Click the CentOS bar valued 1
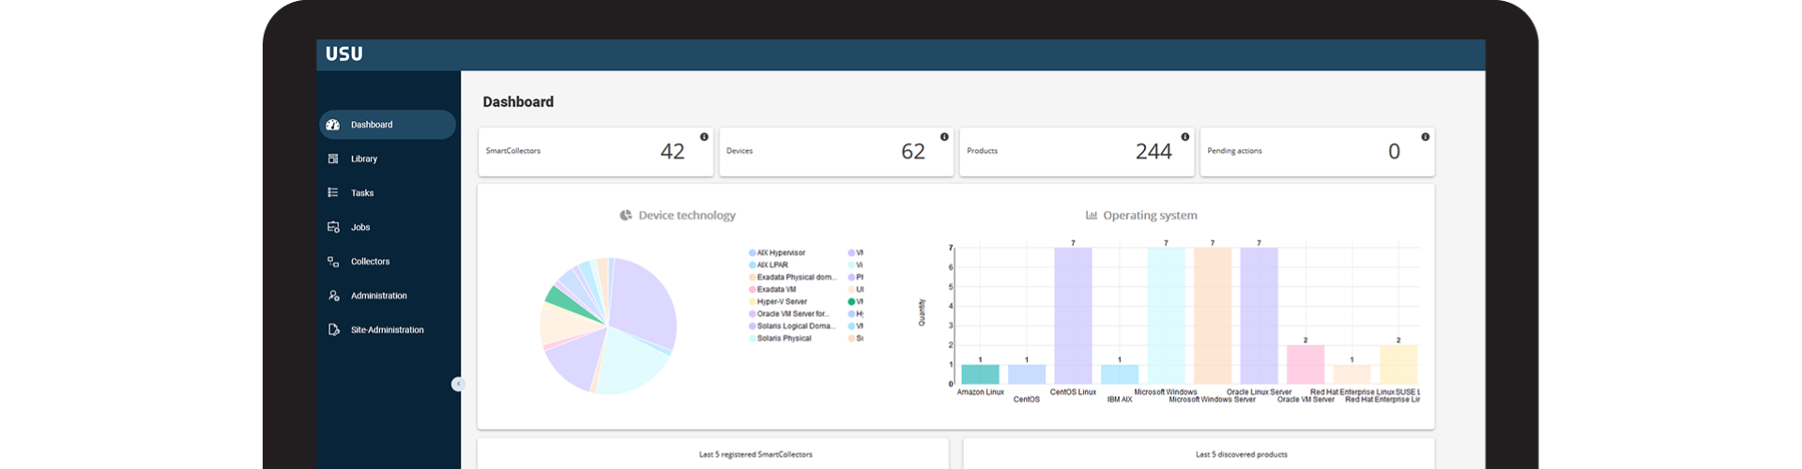This screenshot has height=469, width=1802. pos(1027,374)
